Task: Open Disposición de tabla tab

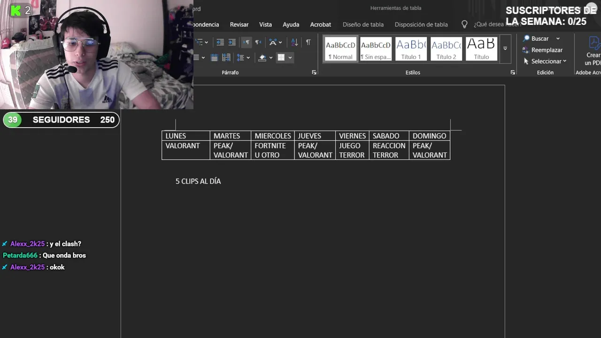Action: point(421,24)
